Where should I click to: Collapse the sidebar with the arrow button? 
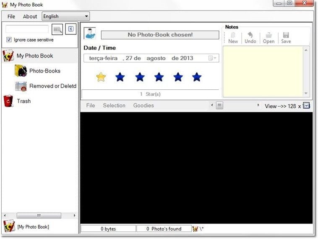[70, 29]
